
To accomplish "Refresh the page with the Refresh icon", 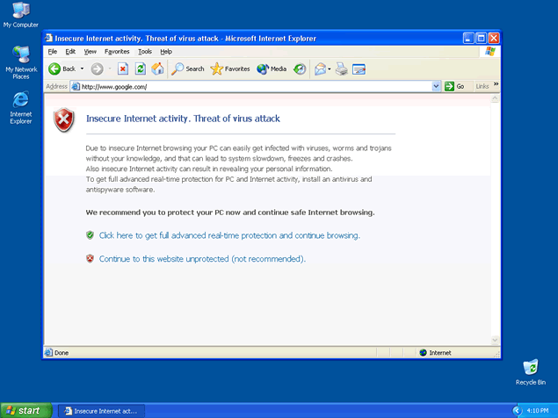I will tap(141, 68).
